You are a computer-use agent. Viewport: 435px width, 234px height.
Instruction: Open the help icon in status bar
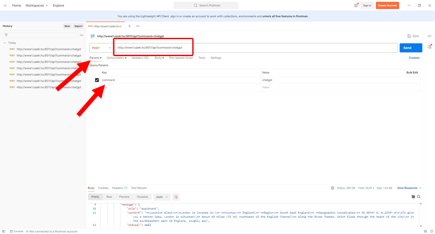coord(432,231)
